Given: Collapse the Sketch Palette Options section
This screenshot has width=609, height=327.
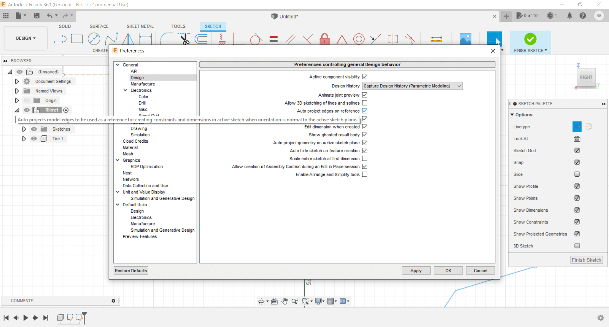Looking at the screenshot, I should point(512,115).
